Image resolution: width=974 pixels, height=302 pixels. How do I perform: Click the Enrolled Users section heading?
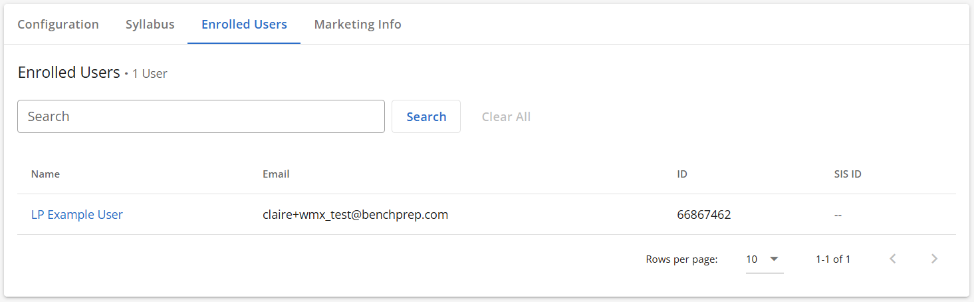pyautogui.click(x=68, y=73)
